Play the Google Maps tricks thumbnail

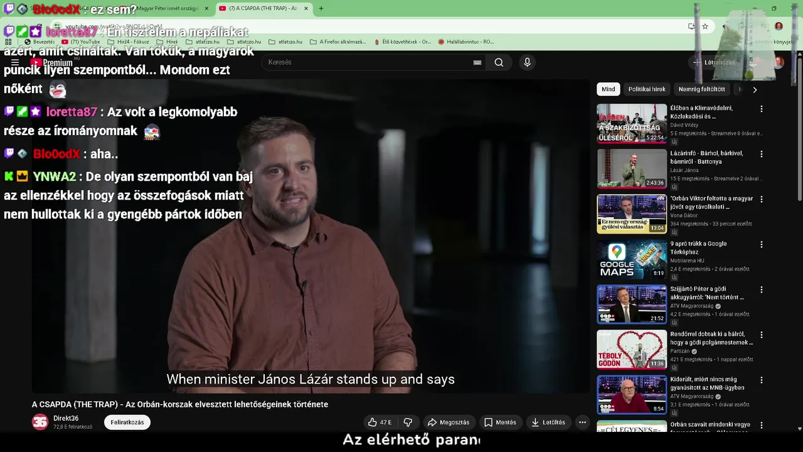(x=632, y=259)
